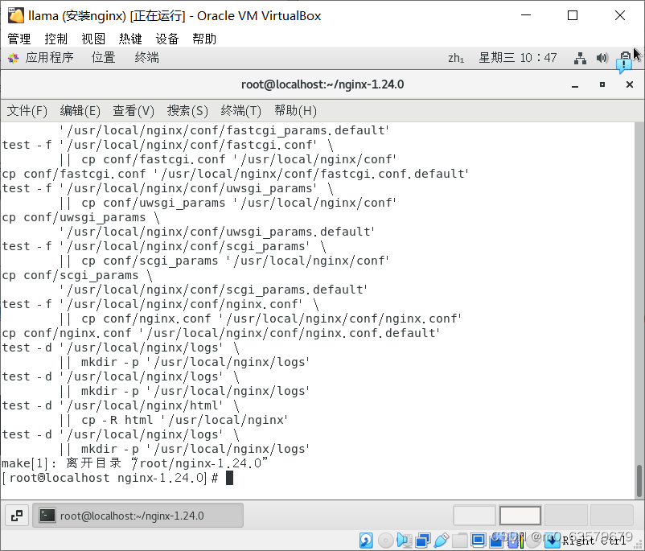Viewport: 645px width, 551px height.
Task: Click the hard disk activity icon in VirtualBox status bar
Action: pos(366,540)
